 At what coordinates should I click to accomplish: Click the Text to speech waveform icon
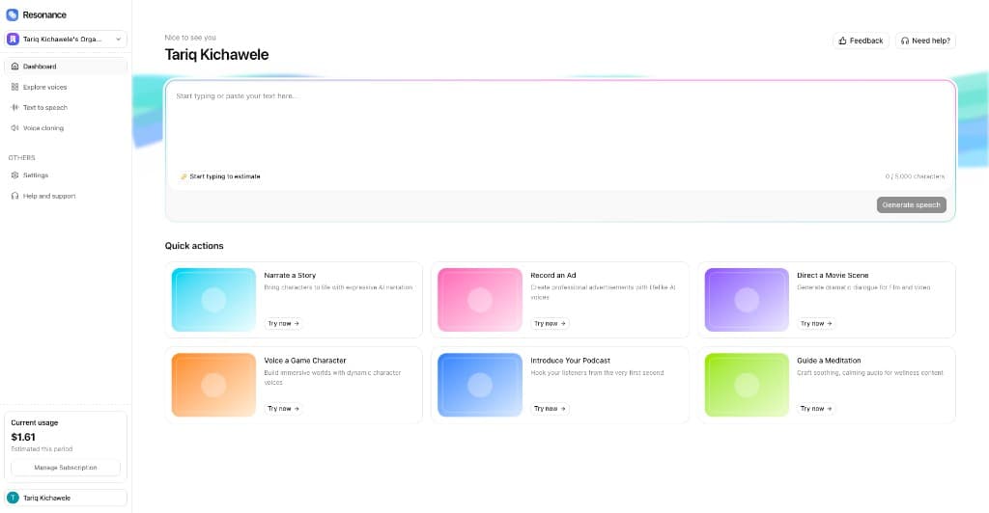pyautogui.click(x=14, y=107)
